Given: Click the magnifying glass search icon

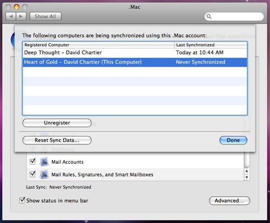Looking at the screenshot, I should pos(209,17).
